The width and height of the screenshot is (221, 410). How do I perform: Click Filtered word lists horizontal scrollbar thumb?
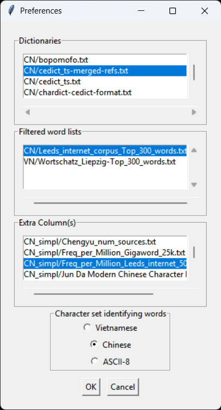click(110, 203)
